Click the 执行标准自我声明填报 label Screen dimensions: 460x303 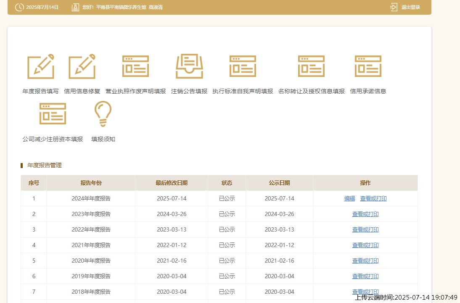pos(243,91)
